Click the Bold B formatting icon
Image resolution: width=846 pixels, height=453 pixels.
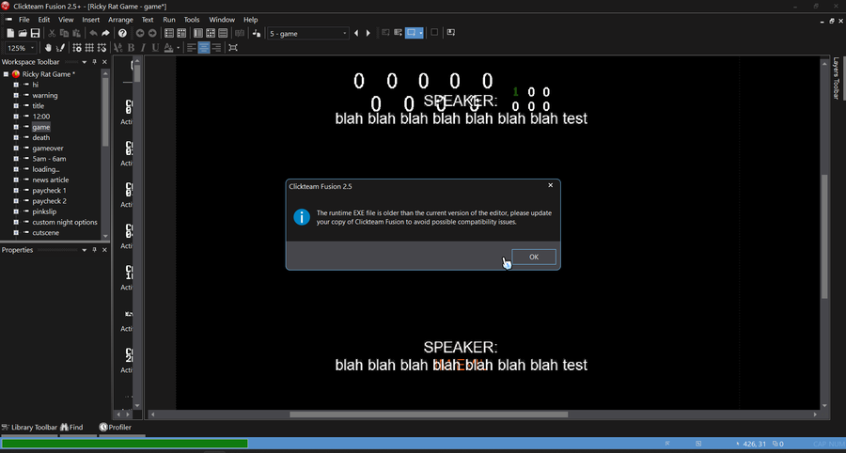(131, 47)
